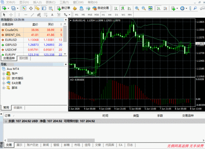Viewport: 205px width, 149px height.
Task: Close the Market Watch panel
Action: pyautogui.click(x=66, y=20)
